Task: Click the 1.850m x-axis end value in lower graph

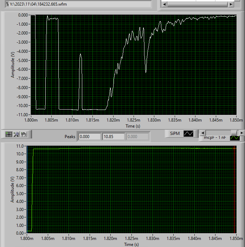Action: [236, 239]
